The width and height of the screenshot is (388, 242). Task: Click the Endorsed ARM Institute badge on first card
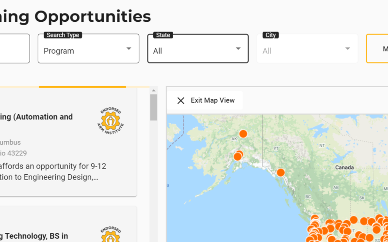(112, 121)
